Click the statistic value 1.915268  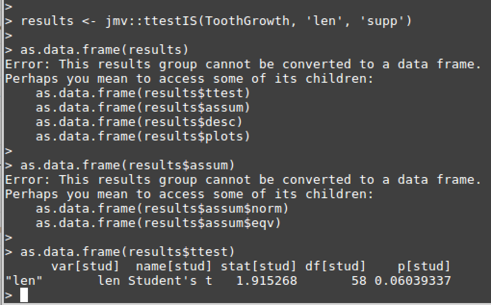point(266,280)
